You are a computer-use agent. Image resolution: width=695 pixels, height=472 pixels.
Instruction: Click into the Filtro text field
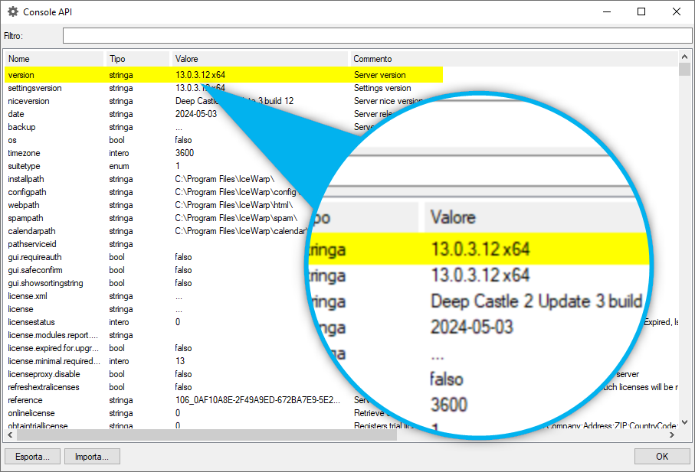coord(375,36)
